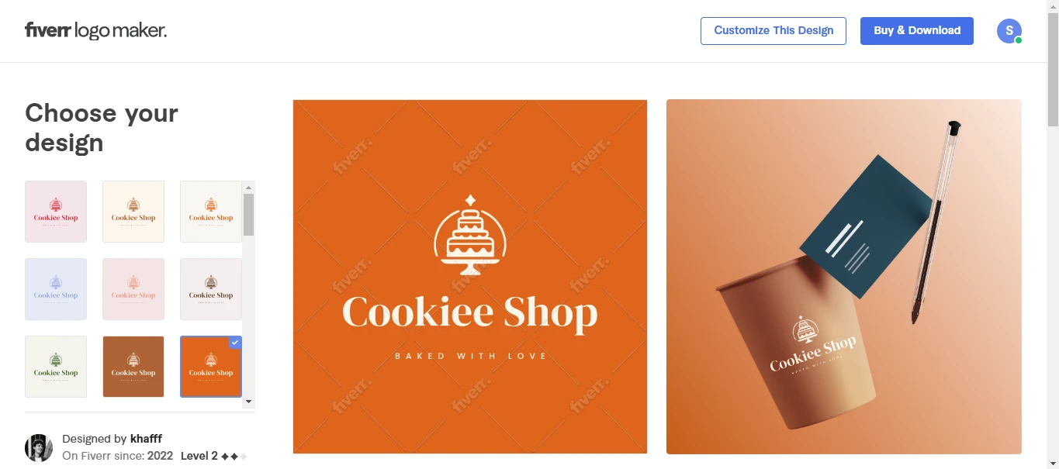Choose the brown background design variation
1059x469 pixels.
click(133, 367)
